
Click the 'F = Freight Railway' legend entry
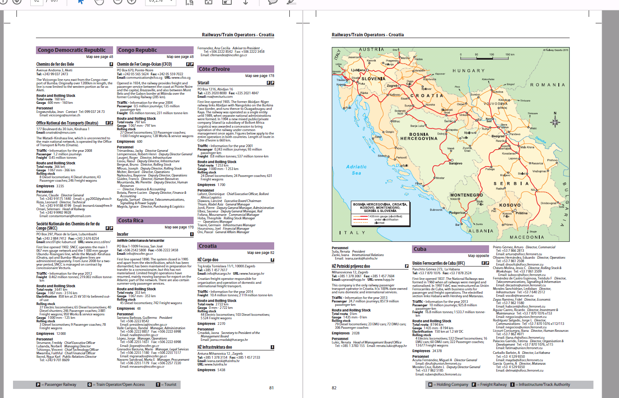click(489, 384)
